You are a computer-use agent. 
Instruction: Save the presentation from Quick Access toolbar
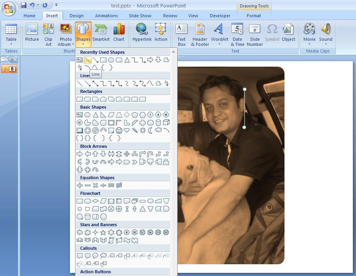pyautogui.click(x=24, y=5)
